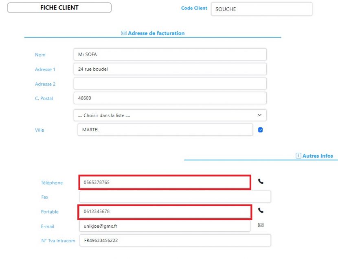Image resolution: width=338 pixels, height=259 pixels.
Task: Click the C. Postal label
Action: (x=44, y=98)
